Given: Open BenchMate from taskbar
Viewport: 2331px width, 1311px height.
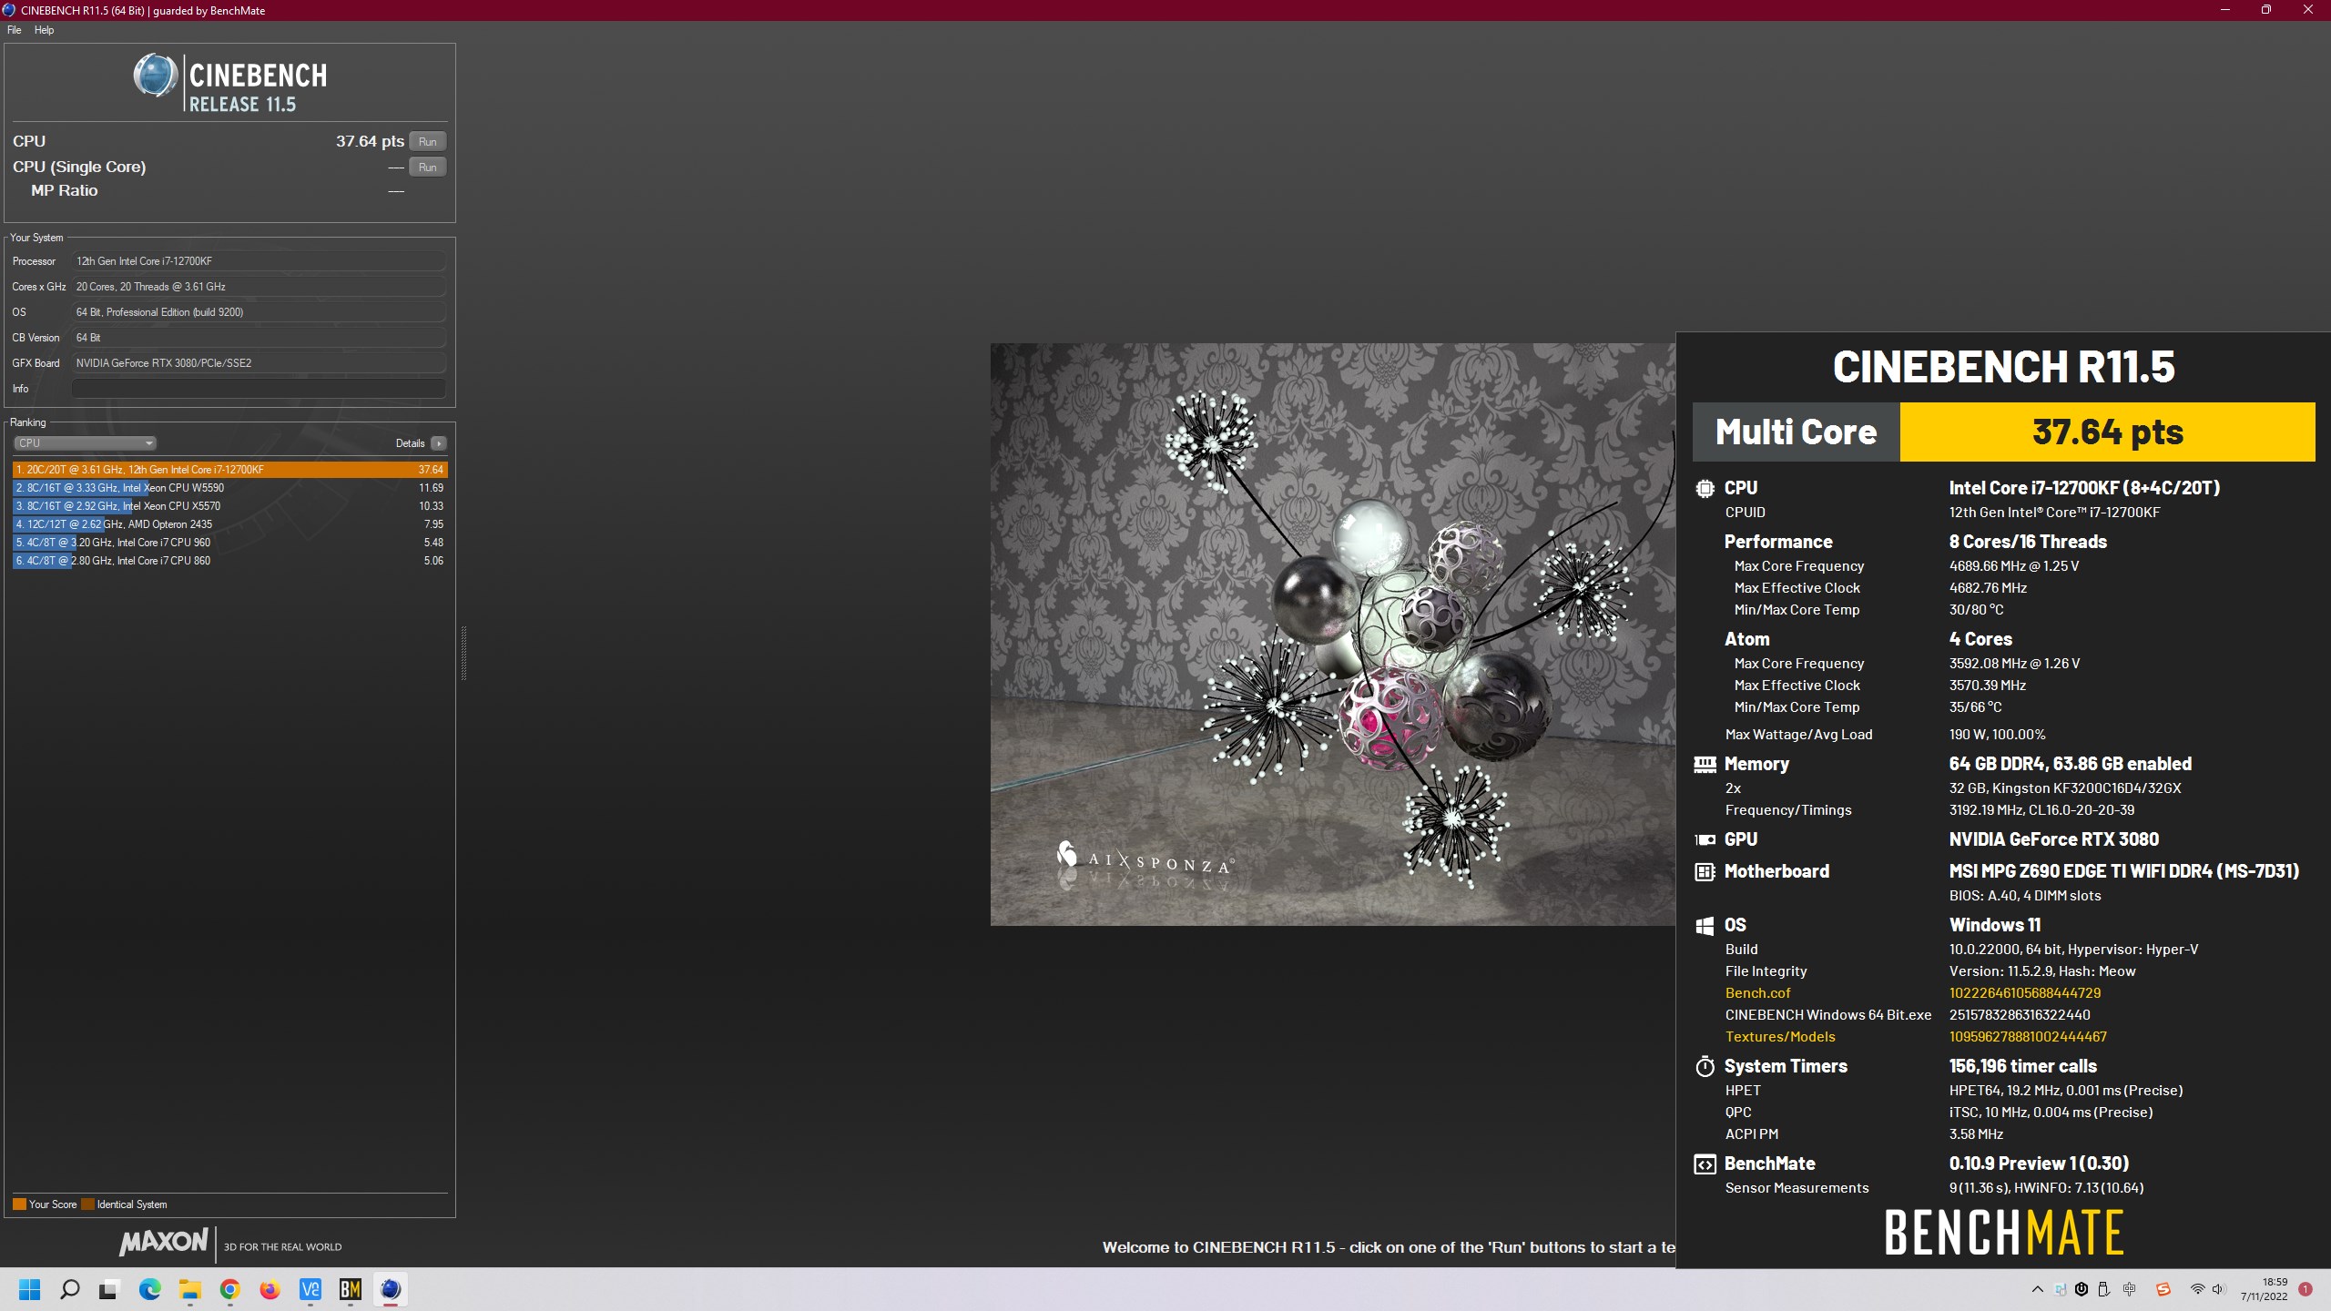Looking at the screenshot, I should (351, 1289).
